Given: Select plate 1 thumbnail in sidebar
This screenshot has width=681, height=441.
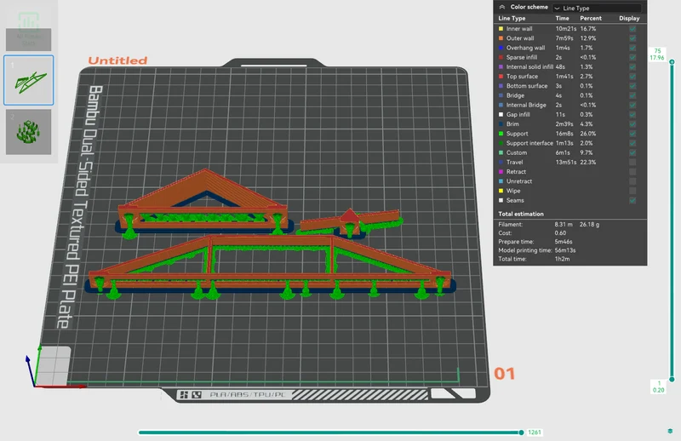Looking at the screenshot, I should coord(29,80).
